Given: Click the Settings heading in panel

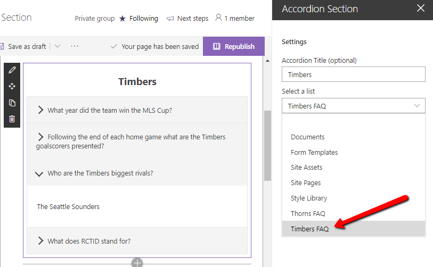Looking at the screenshot, I should (294, 41).
